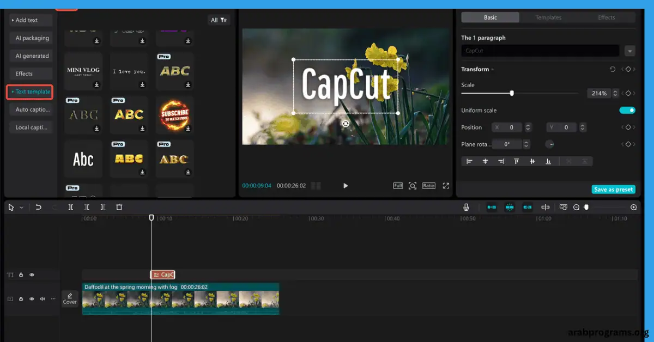This screenshot has width=654, height=342.
Task: Download the MINI VLOG template
Action: (x=96, y=84)
